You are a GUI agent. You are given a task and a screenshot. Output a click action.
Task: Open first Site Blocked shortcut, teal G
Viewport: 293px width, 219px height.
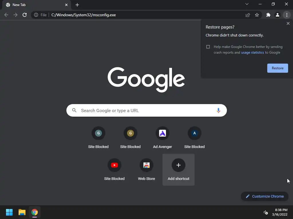[98, 138]
